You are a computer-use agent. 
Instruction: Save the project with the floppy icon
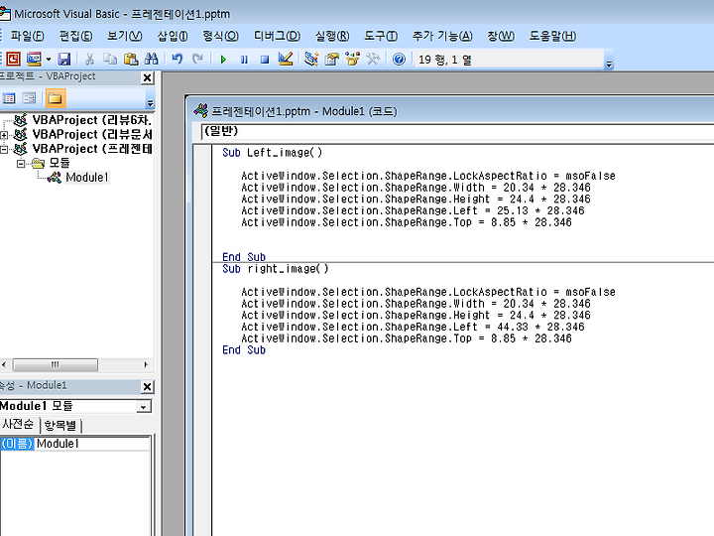64,59
